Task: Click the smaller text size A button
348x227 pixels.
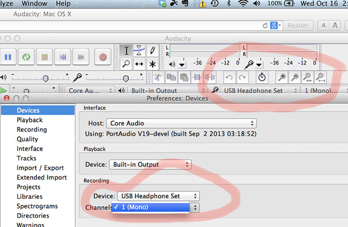Action: pos(324,26)
